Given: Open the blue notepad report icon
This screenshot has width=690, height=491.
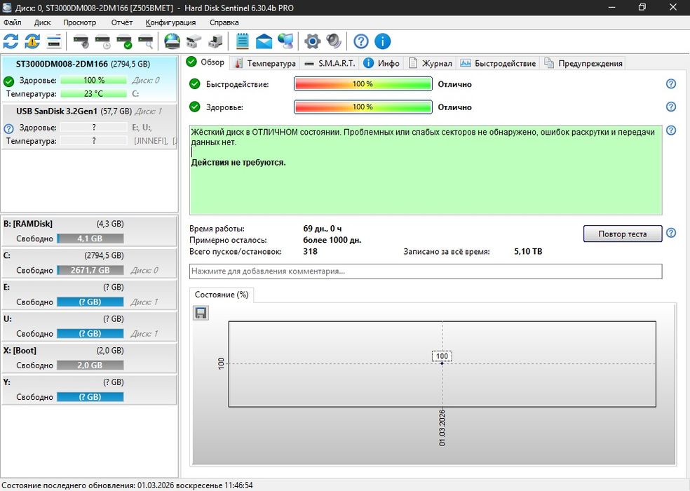Looking at the screenshot, I should coord(243,41).
